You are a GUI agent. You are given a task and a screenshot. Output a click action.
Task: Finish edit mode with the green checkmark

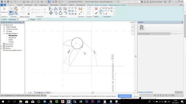pyautogui.click(x=96, y=13)
